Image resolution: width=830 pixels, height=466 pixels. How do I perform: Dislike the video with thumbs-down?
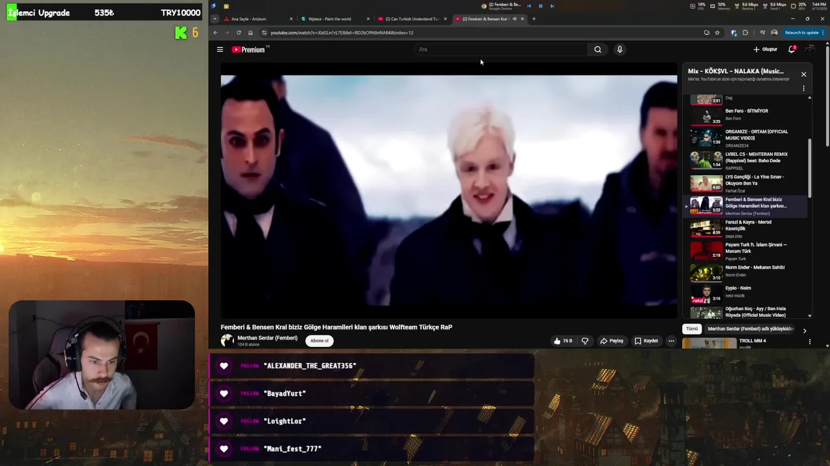tap(585, 340)
